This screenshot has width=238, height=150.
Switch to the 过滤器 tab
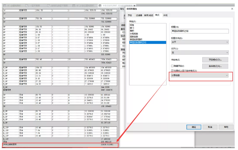[x=139, y=15]
